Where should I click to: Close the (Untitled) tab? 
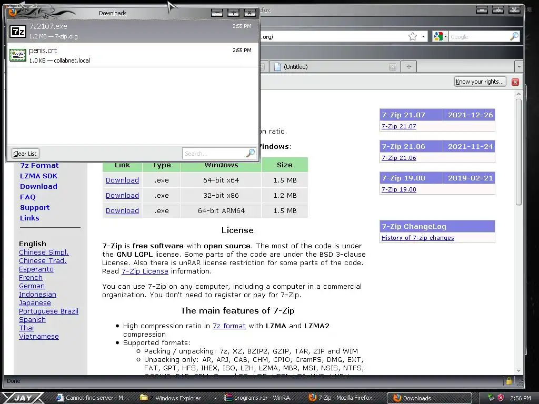392,67
